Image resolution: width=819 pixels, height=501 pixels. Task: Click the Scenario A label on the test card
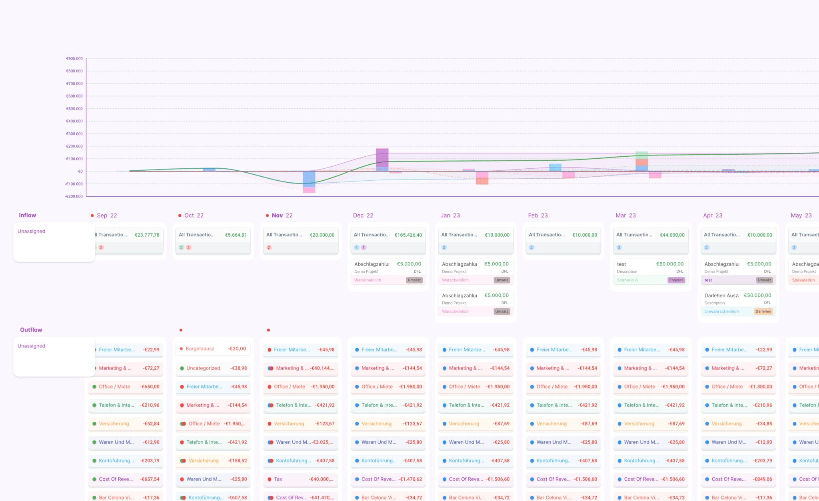pyautogui.click(x=627, y=280)
